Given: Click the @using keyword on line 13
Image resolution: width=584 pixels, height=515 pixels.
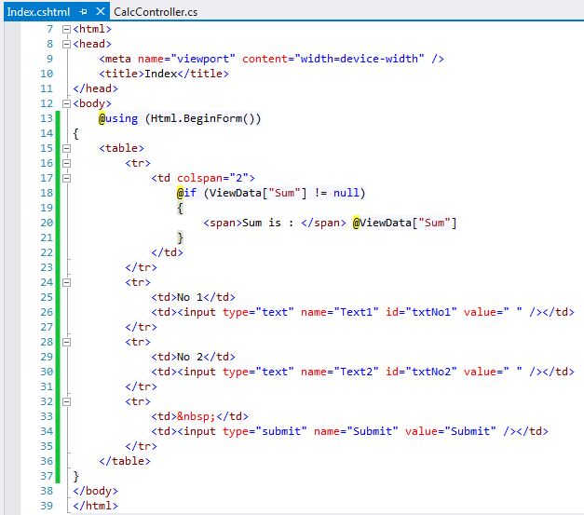Looking at the screenshot, I should (x=118, y=118).
